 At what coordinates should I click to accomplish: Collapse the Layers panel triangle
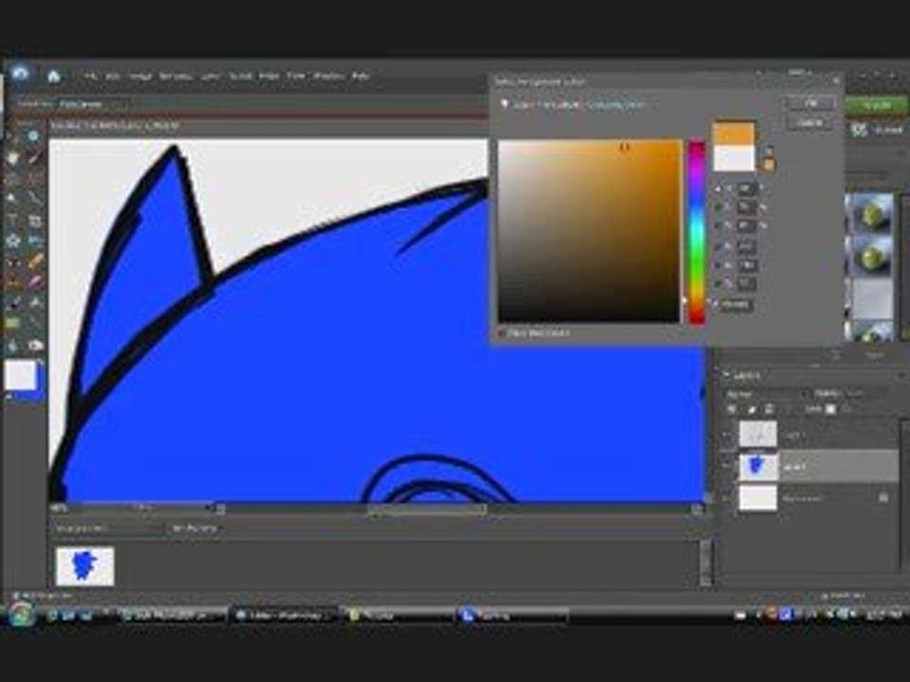click(x=725, y=375)
